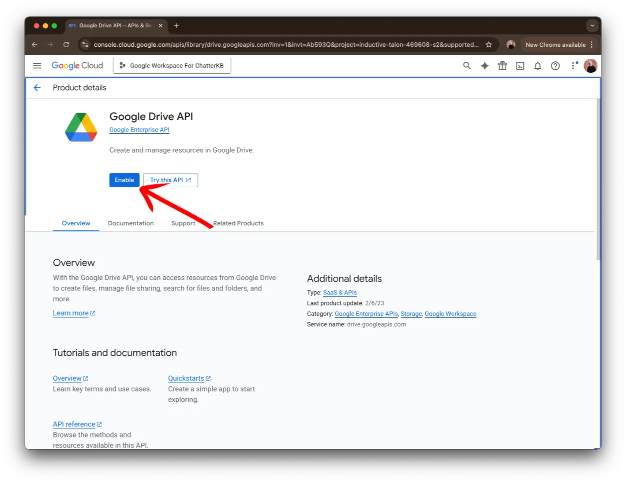
Task: Open the Chrome profile avatar in toolbar
Action: (x=511, y=45)
